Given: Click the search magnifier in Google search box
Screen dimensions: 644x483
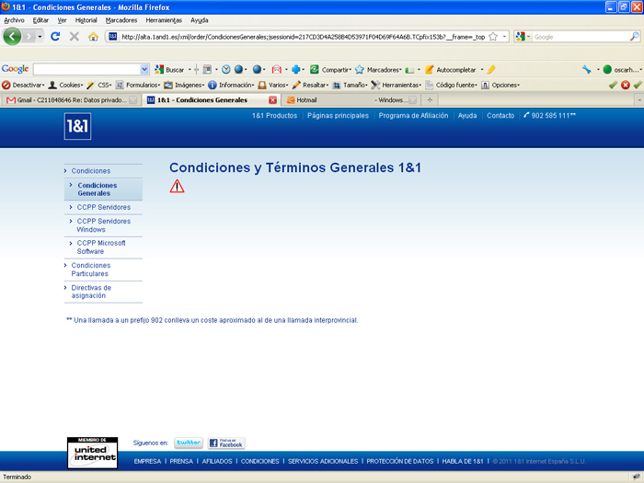Looking at the screenshot, I should (635, 37).
